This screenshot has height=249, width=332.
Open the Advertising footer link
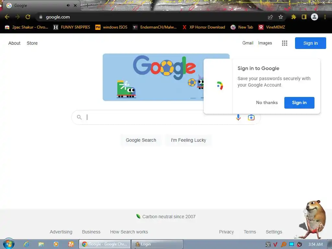click(61, 232)
